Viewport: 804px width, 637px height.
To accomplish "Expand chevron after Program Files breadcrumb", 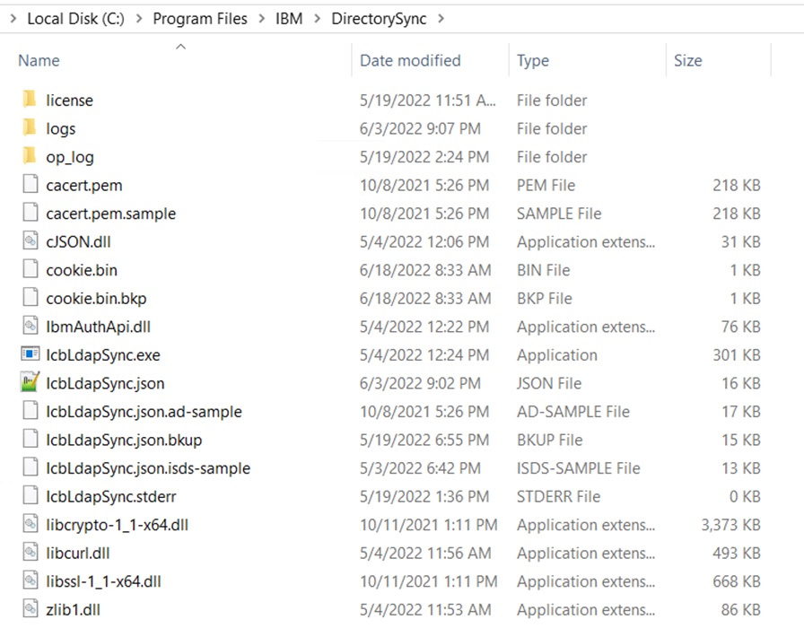I will (261, 19).
